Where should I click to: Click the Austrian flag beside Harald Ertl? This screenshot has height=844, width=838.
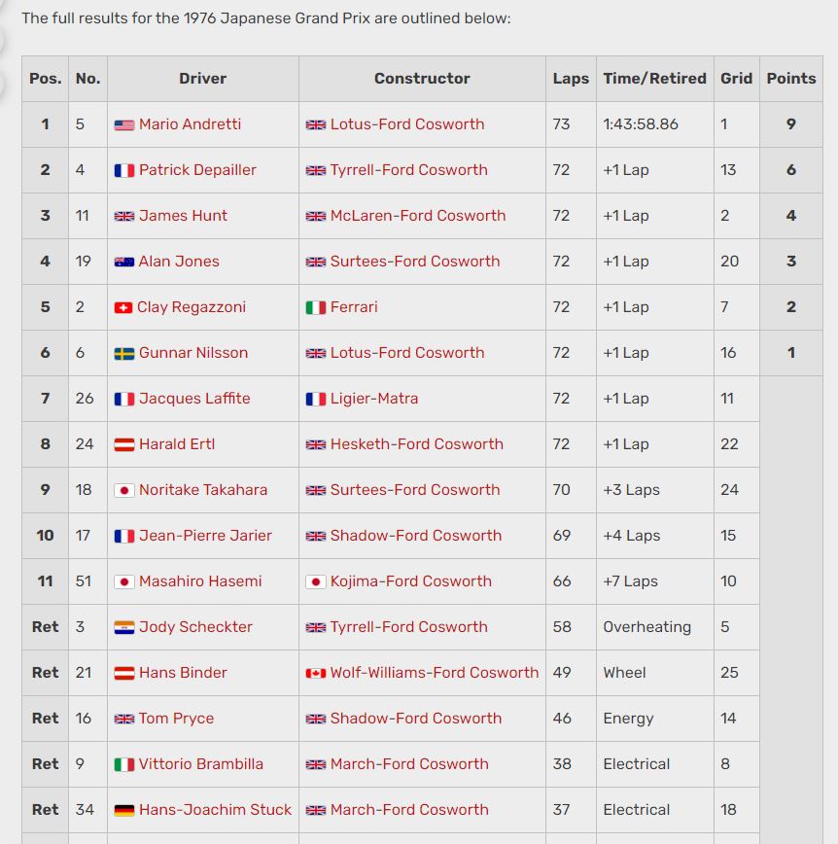pyautogui.click(x=123, y=445)
